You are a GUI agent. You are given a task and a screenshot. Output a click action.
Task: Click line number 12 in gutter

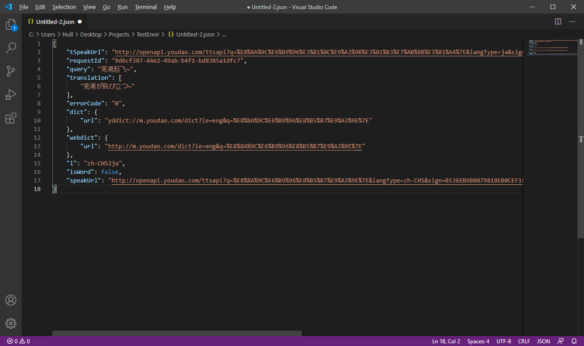37,138
